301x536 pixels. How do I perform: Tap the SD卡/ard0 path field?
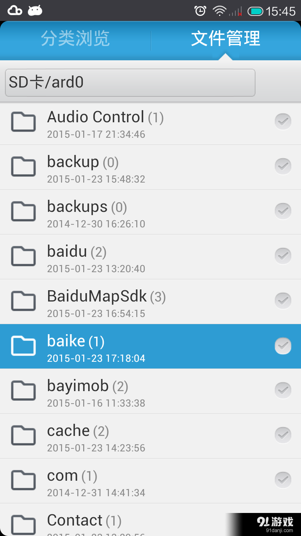tap(130, 82)
